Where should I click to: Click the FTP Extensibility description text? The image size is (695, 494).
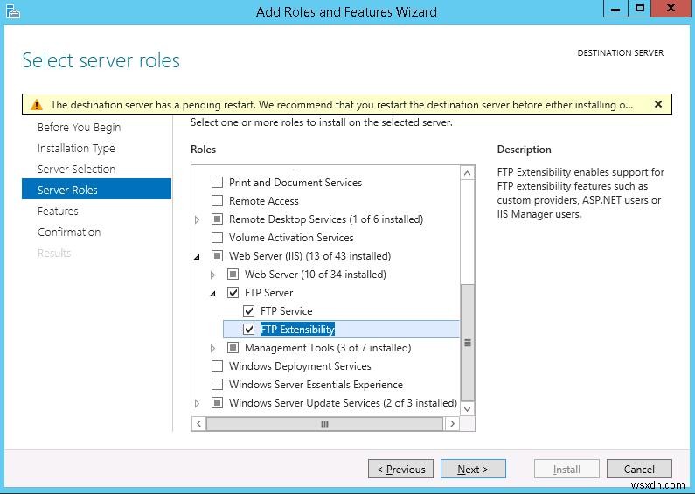580,193
